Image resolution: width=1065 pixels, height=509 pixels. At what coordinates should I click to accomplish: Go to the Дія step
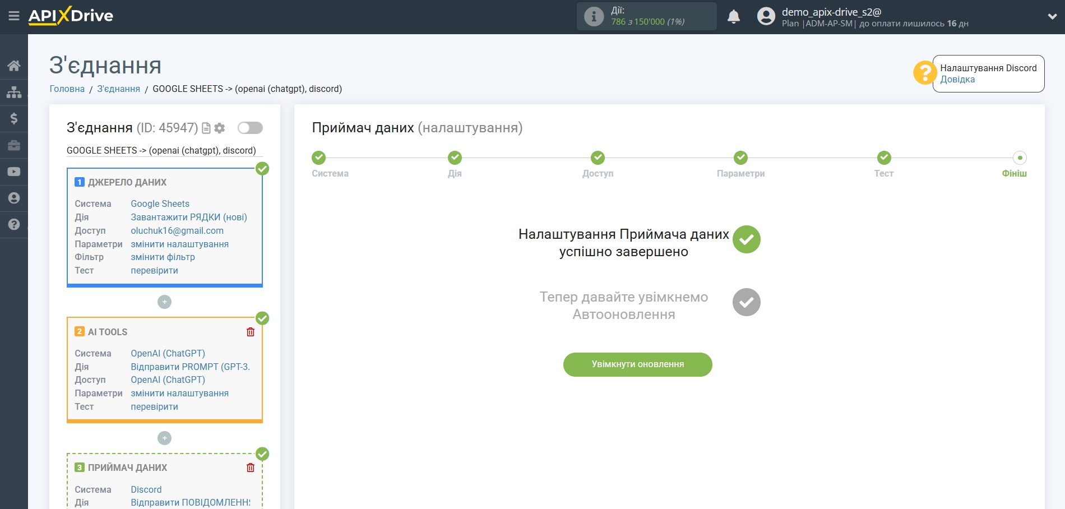[455, 158]
